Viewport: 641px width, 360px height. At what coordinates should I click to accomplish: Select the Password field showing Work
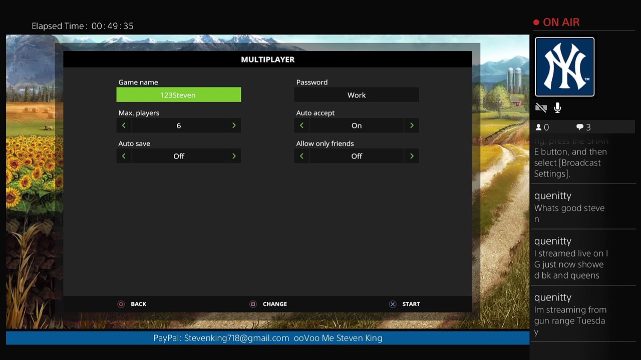(357, 95)
